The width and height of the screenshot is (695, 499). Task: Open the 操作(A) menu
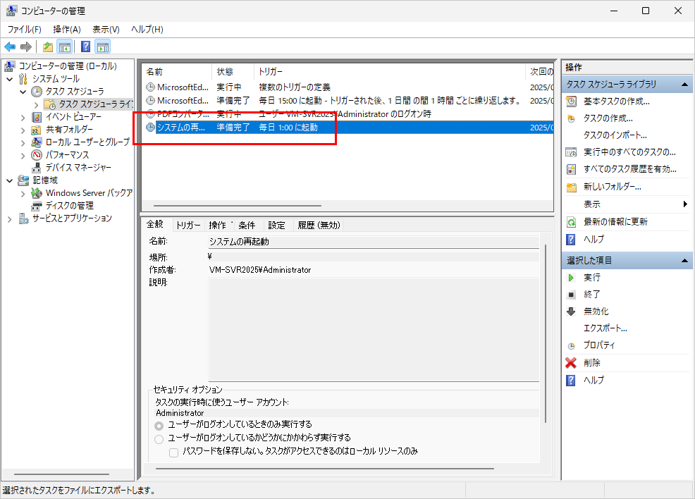pos(67,30)
